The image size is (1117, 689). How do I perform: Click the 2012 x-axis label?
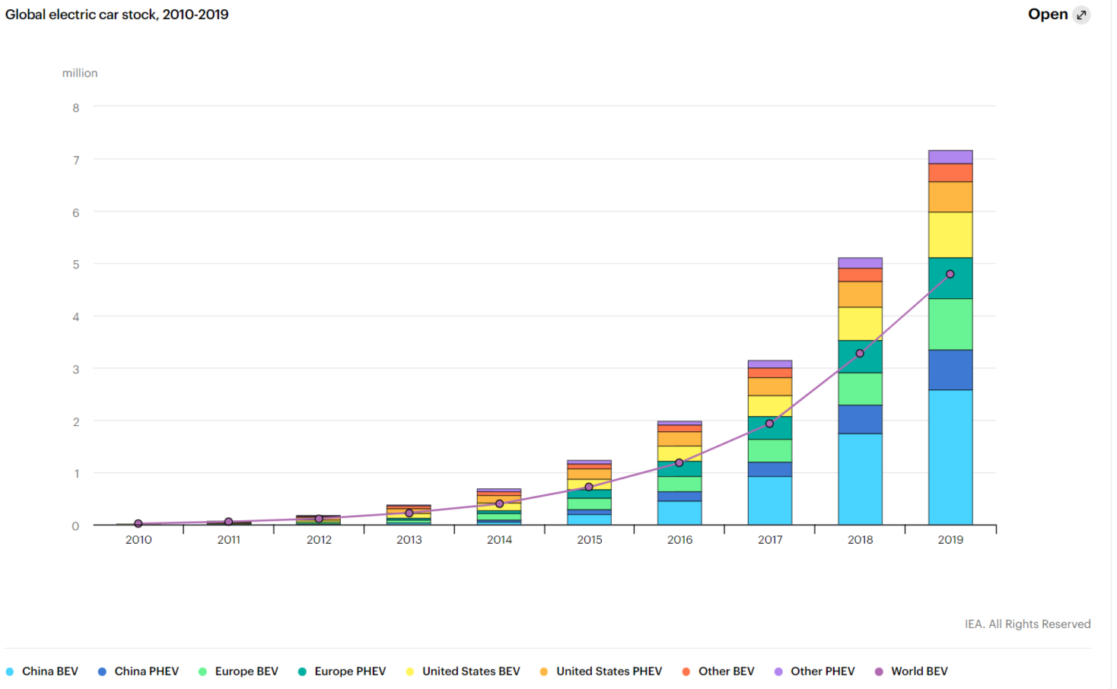click(319, 539)
